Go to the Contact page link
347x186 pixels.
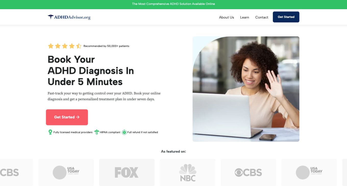point(262,17)
